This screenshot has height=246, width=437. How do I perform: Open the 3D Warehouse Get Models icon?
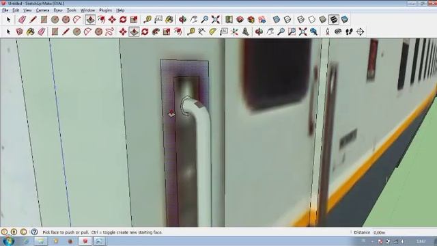click(240, 20)
